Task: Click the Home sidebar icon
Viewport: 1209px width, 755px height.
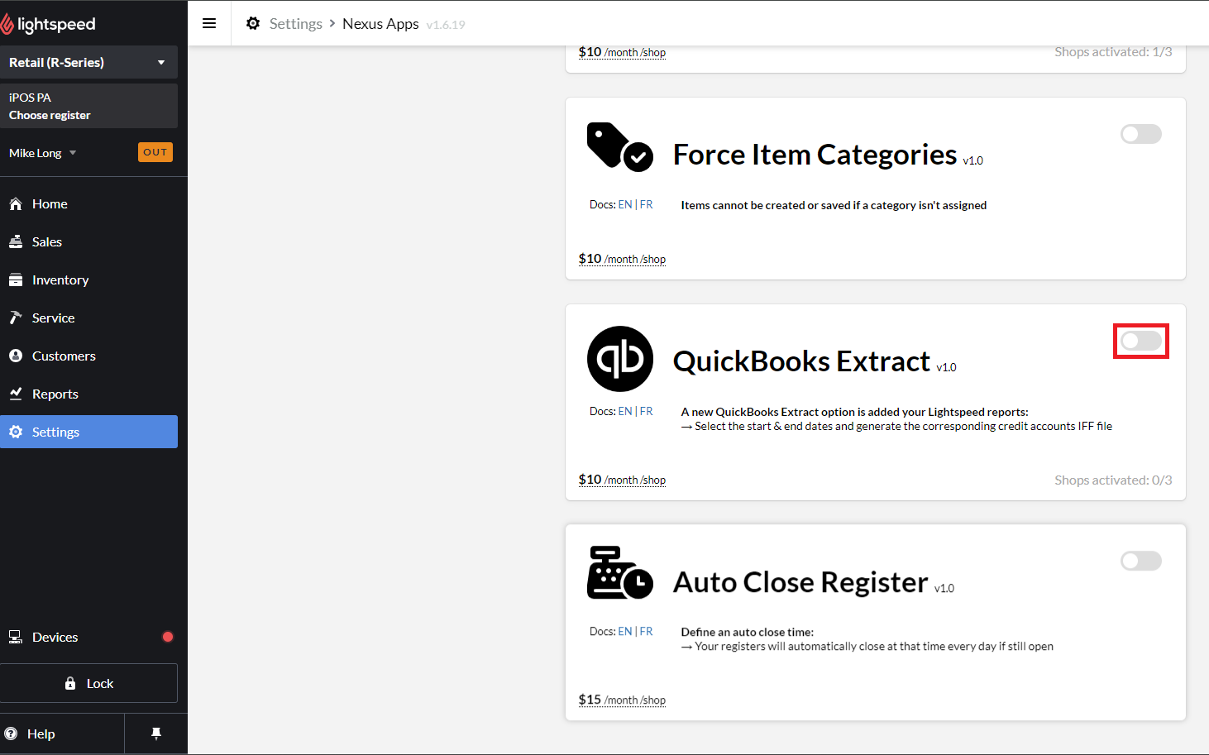Action: pyautogui.click(x=15, y=203)
